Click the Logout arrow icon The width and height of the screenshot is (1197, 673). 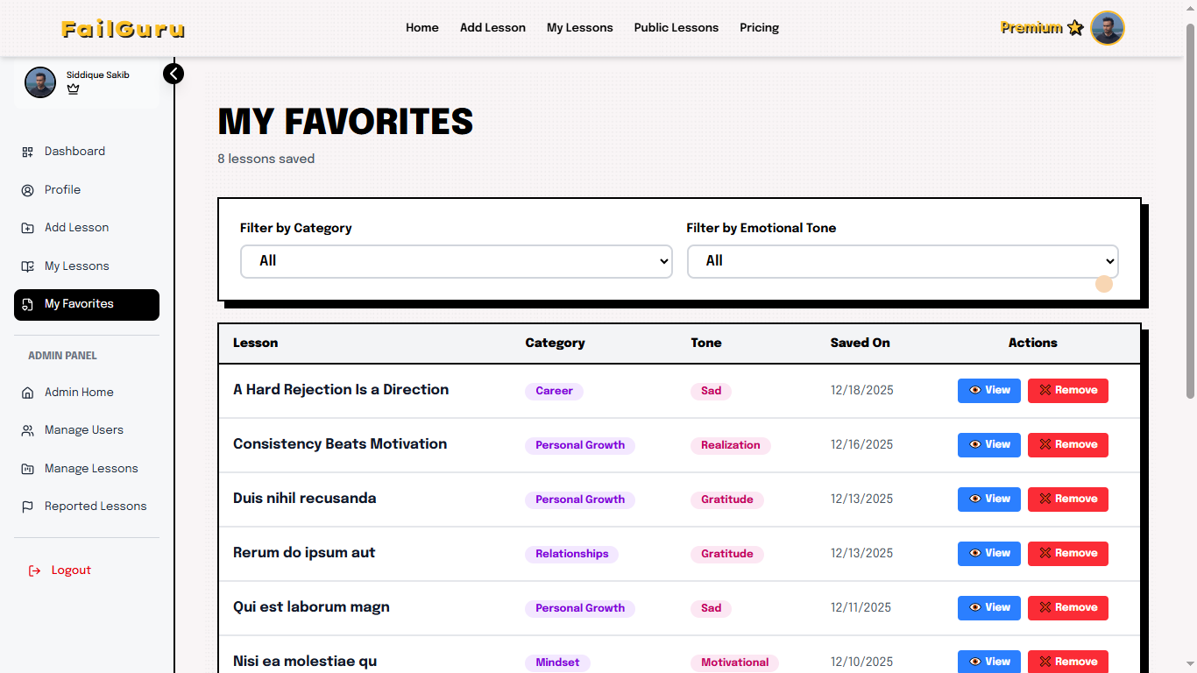tap(34, 570)
